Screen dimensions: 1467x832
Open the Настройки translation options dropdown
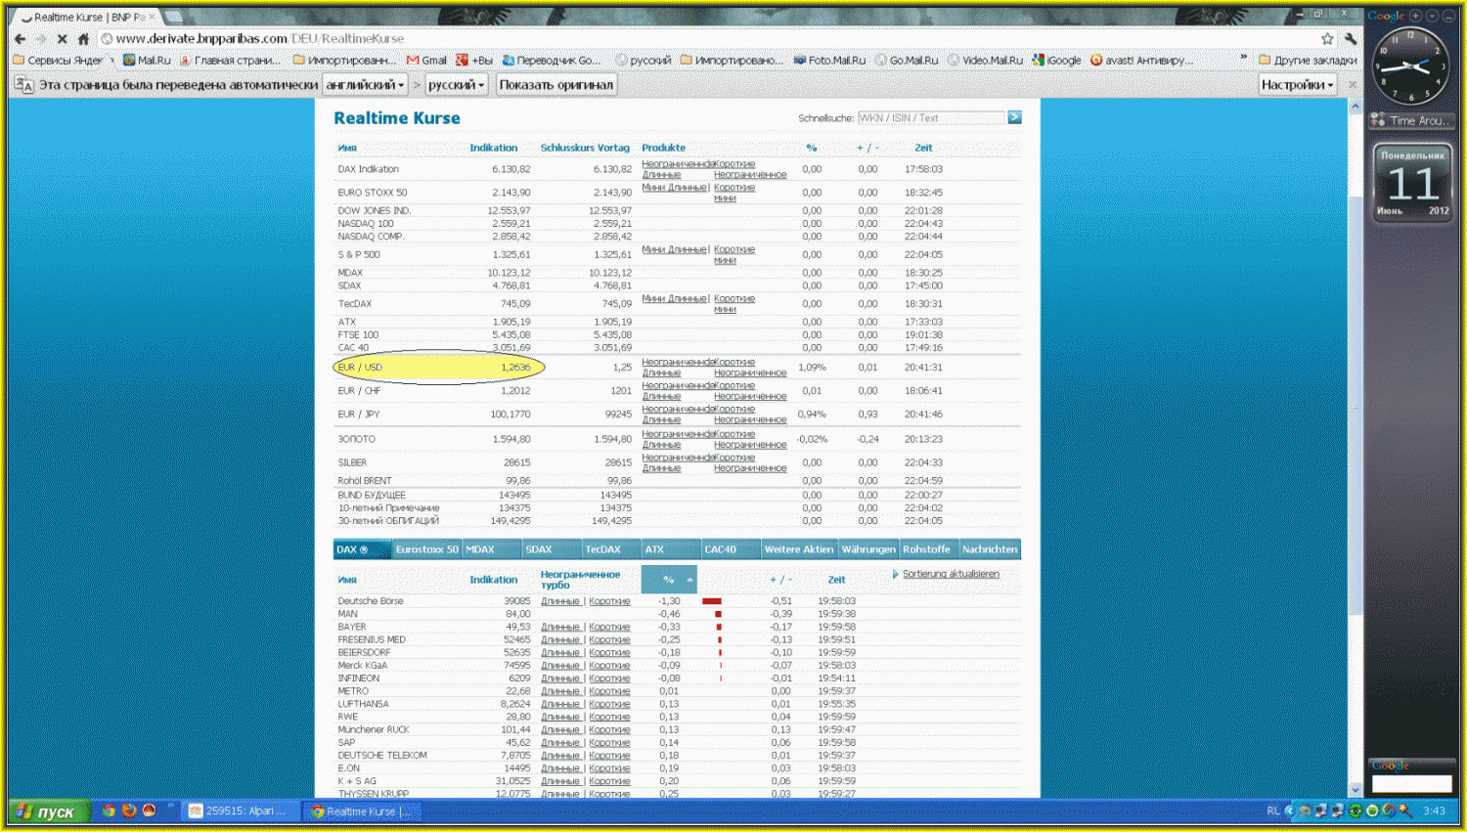tap(1297, 85)
